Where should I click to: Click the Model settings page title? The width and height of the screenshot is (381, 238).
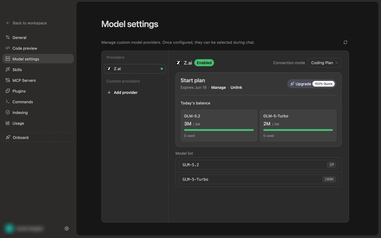[130, 24]
